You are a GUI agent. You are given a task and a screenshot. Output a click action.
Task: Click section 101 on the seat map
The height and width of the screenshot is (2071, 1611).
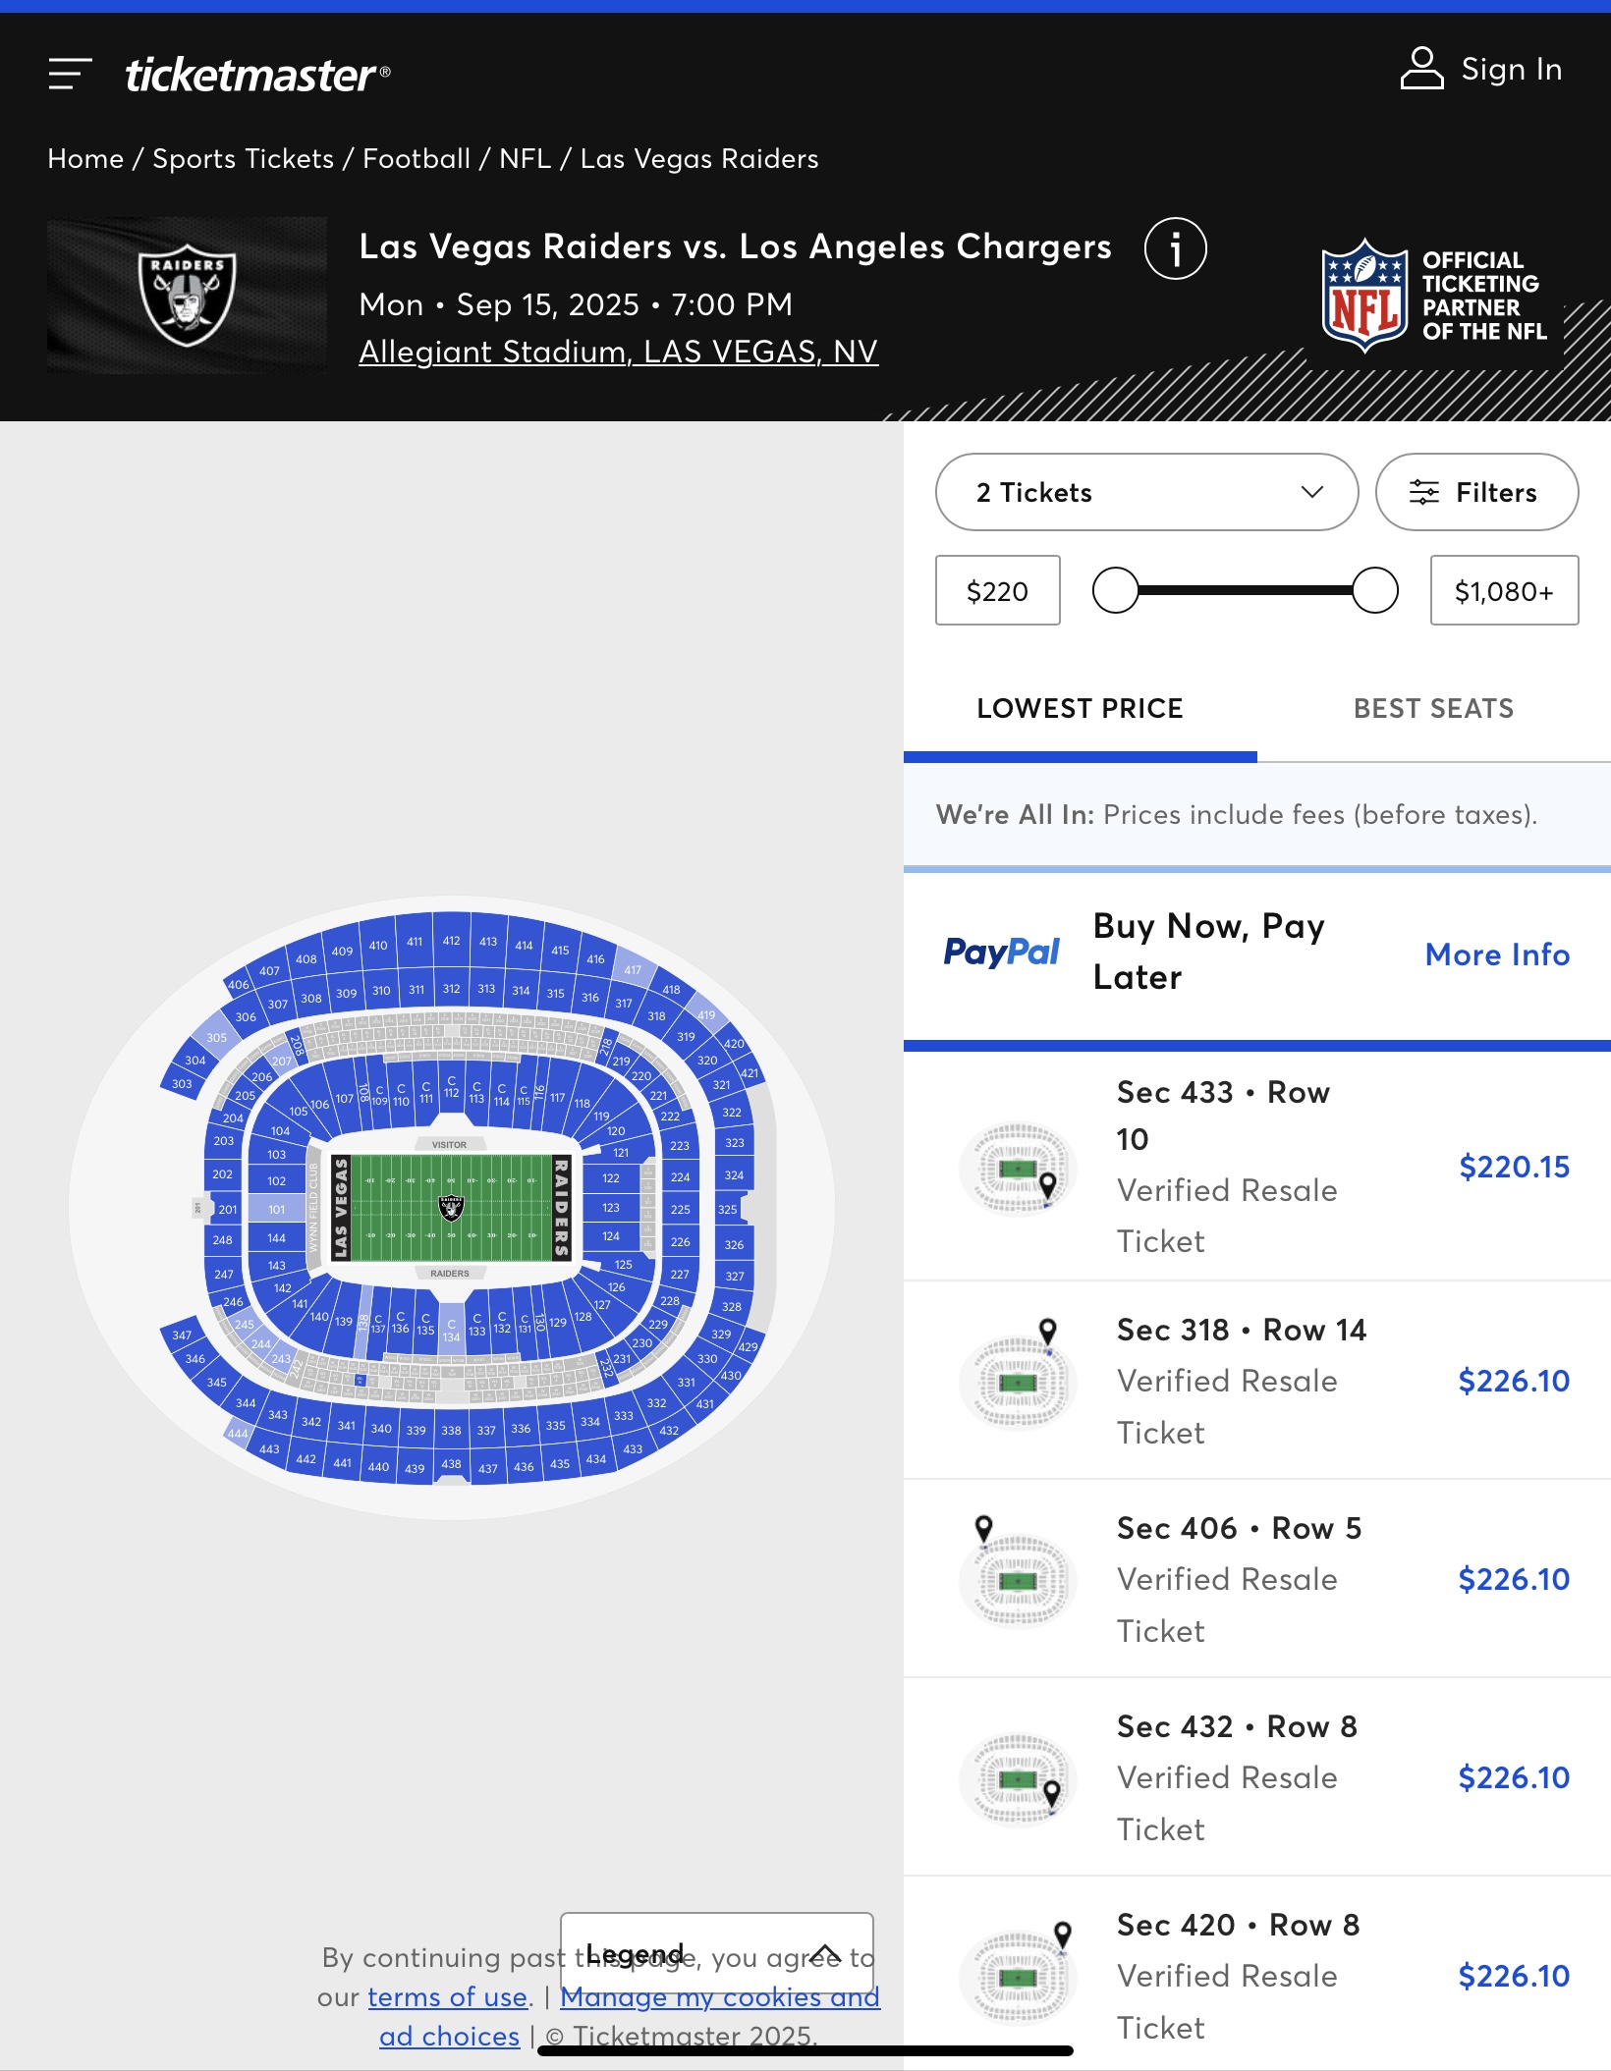(277, 1209)
